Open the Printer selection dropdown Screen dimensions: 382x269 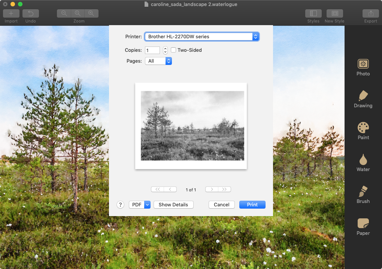coord(202,37)
